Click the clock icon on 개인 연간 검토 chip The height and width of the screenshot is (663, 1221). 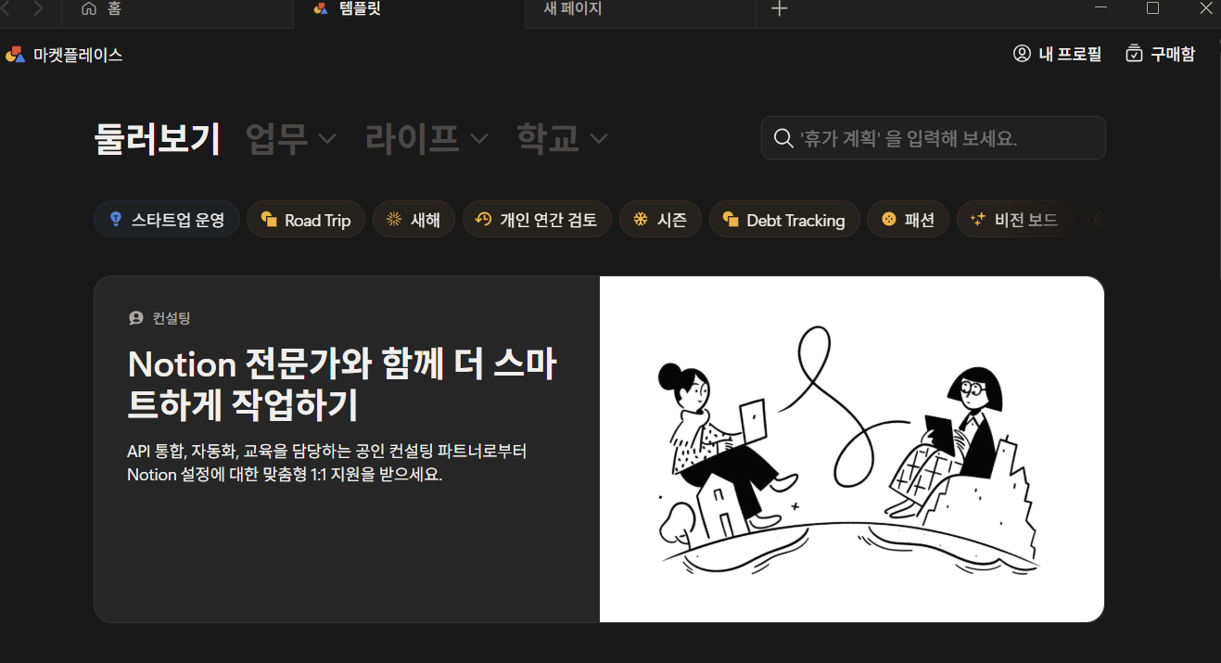(x=483, y=219)
